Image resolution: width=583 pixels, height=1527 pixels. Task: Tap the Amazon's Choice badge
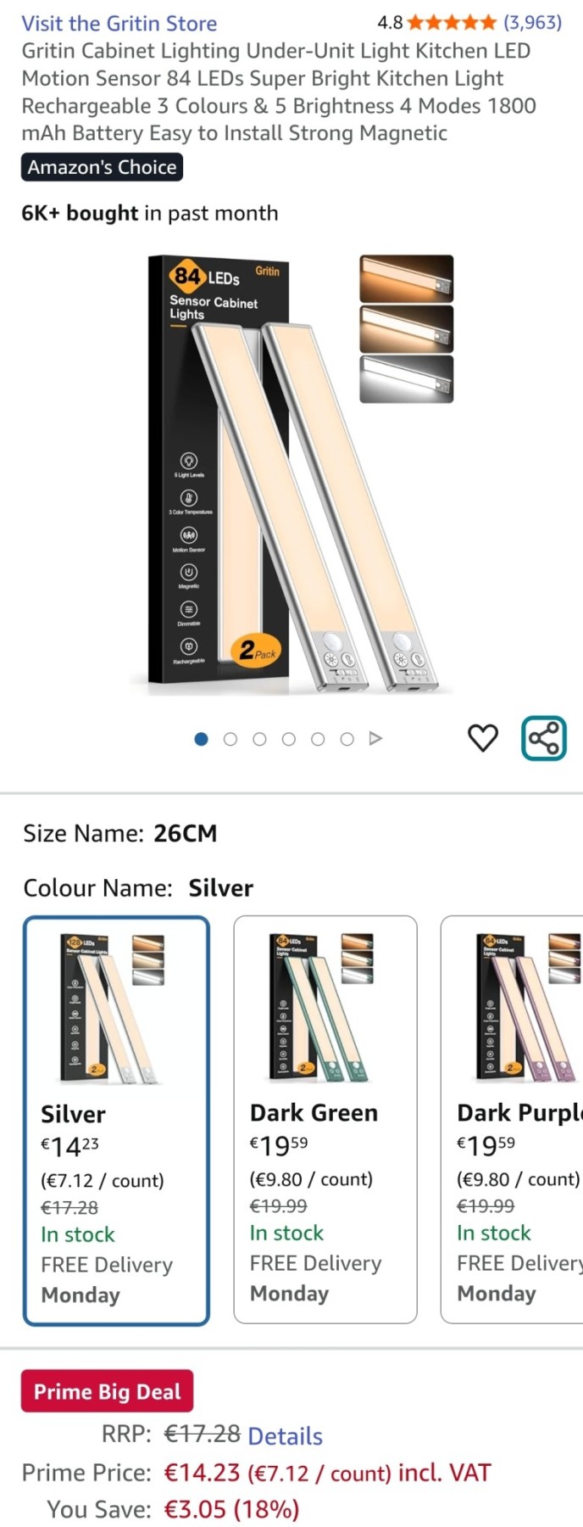tap(102, 167)
